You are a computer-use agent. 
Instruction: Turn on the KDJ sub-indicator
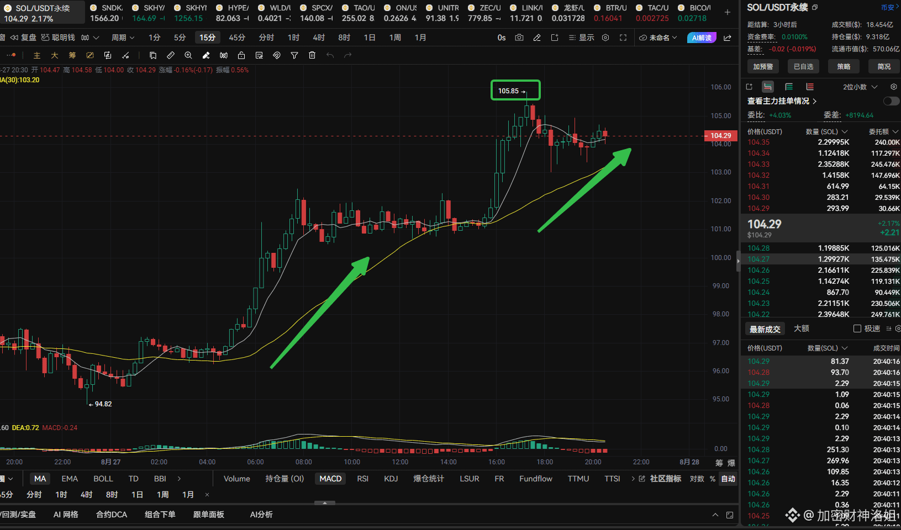pos(391,479)
